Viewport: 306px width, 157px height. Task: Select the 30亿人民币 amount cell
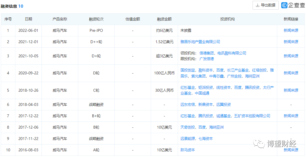tap(164, 90)
